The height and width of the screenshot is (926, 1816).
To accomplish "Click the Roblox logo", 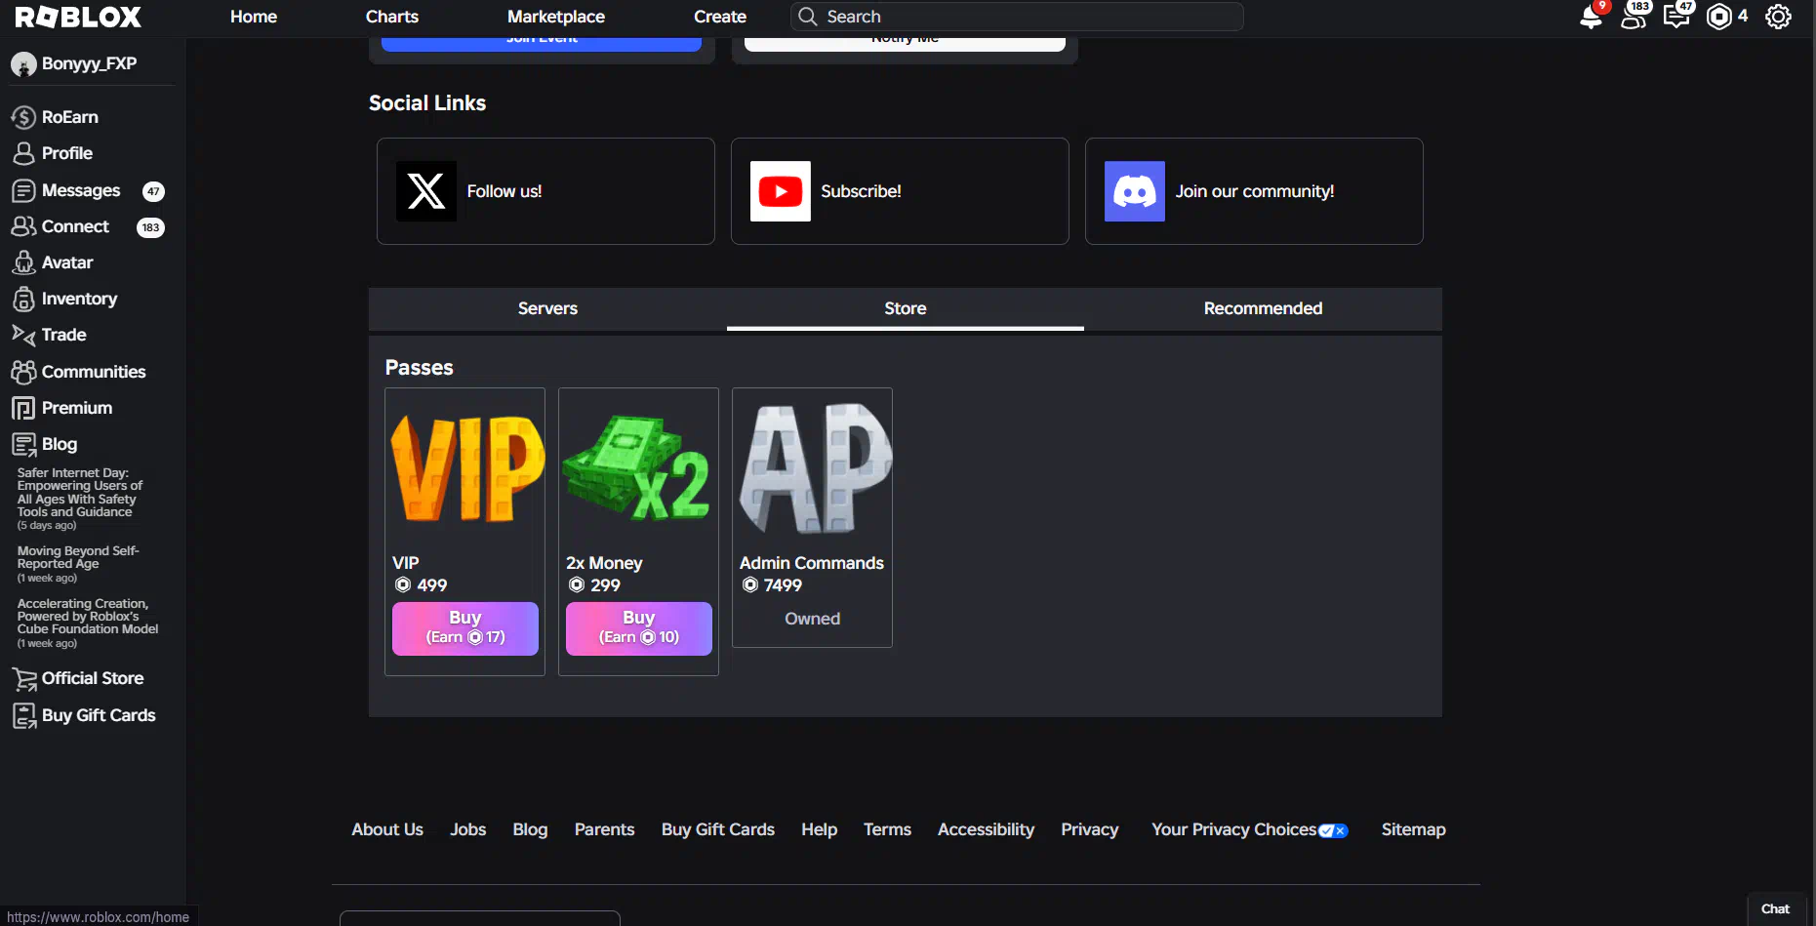I will tap(78, 17).
